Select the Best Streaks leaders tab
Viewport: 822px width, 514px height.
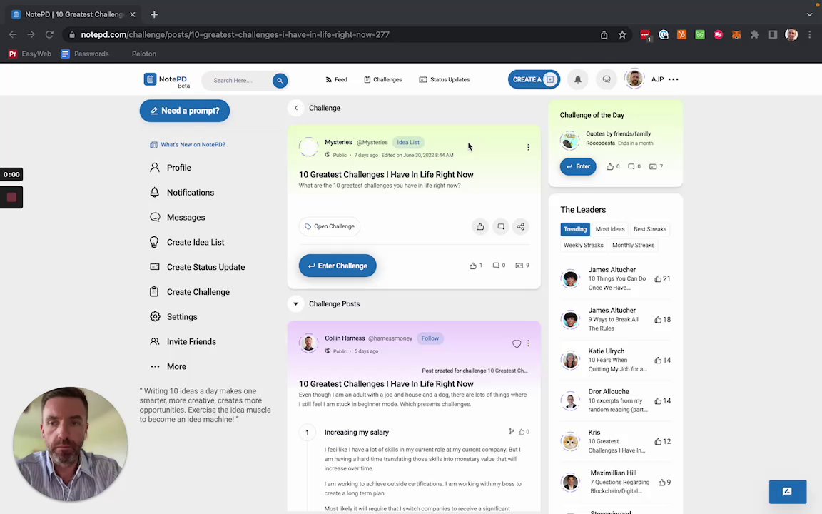(x=649, y=229)
